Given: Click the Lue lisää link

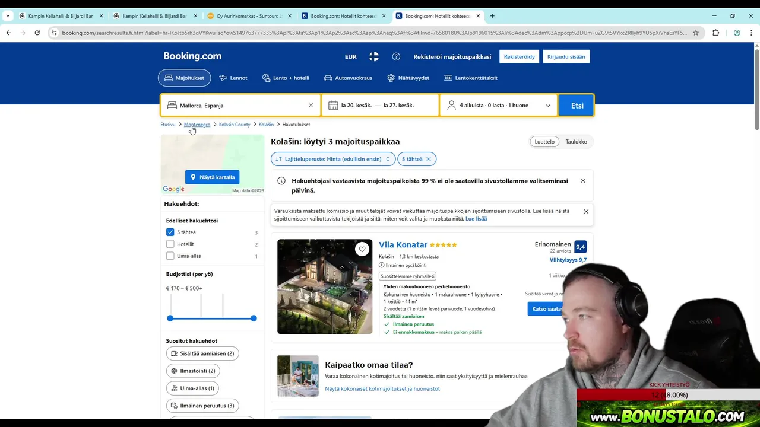Looking at the screenshot, I should coord(476,219).
